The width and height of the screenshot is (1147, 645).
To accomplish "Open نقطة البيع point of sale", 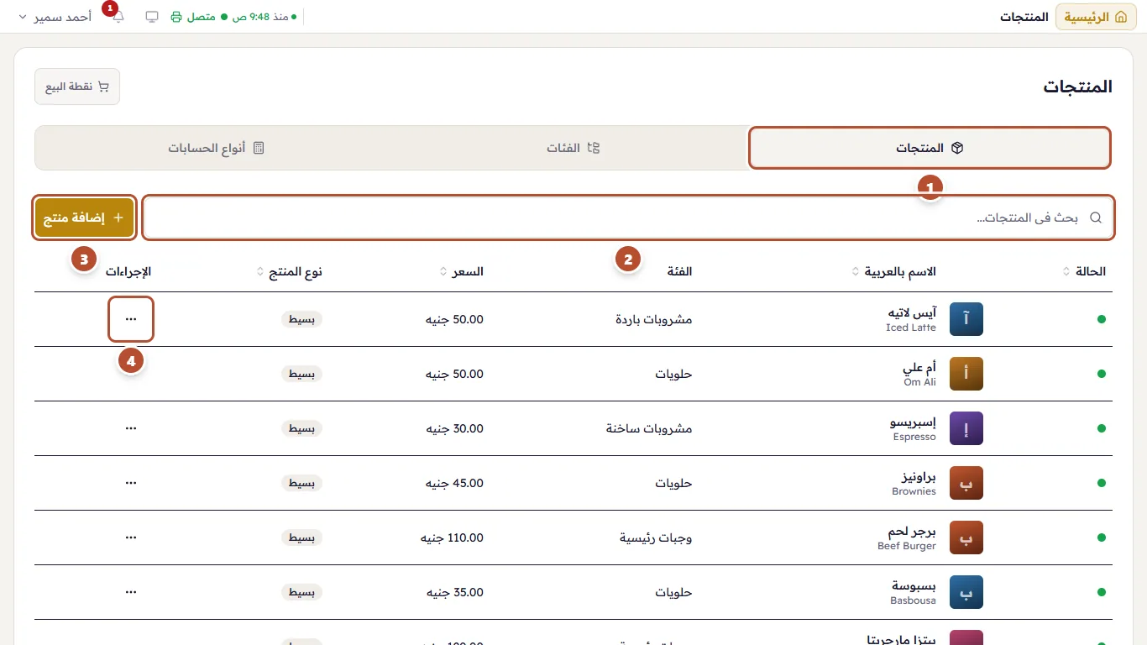I will 77,87.
